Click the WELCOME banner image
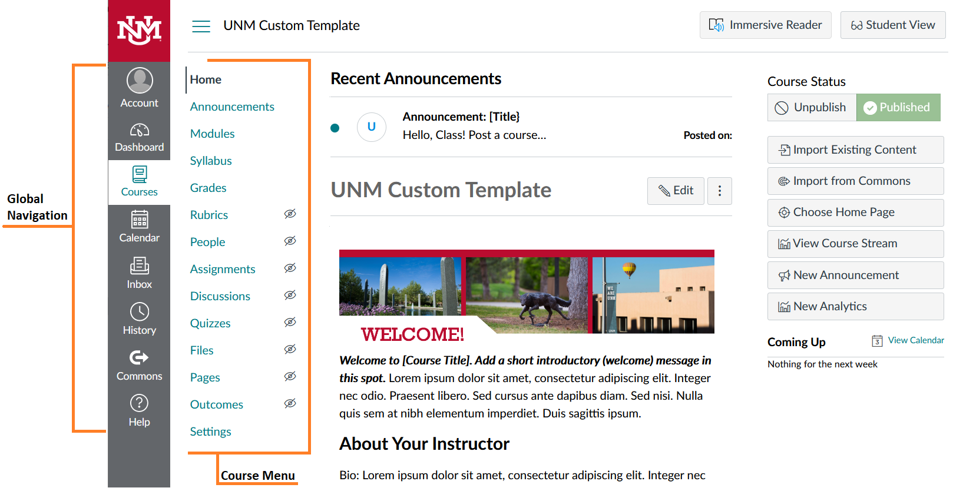 click(527, 297)
